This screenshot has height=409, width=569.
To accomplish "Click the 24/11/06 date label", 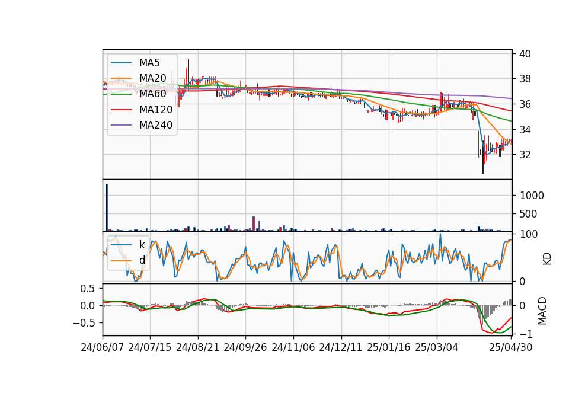I will pos(293,347).
